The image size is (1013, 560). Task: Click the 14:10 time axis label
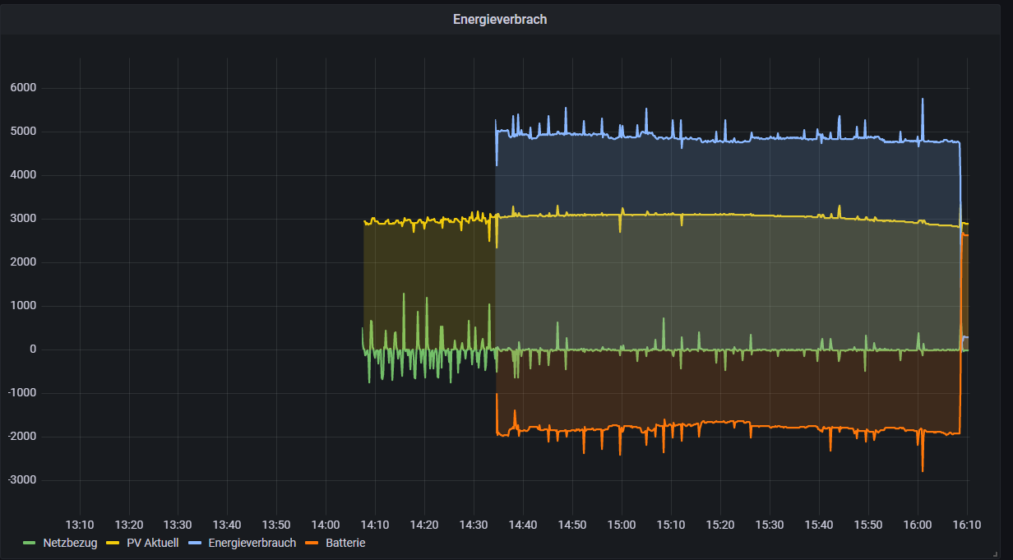[x=375, y=525]
